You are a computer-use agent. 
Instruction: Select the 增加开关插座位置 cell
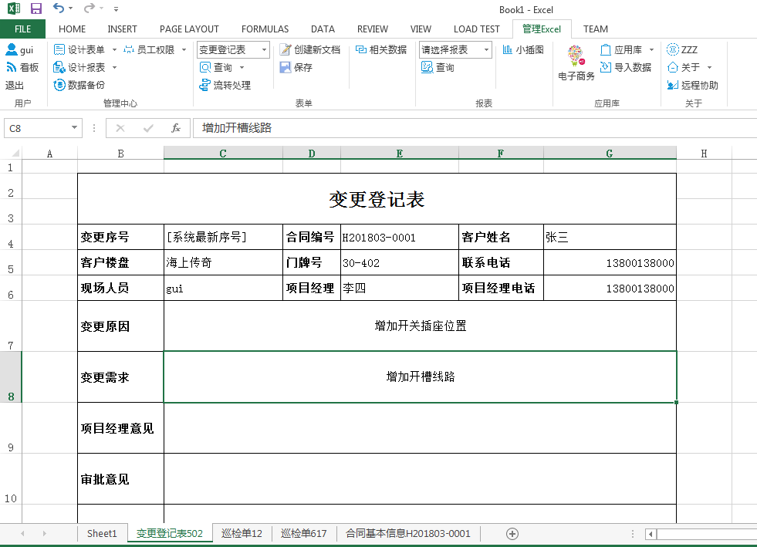click(420, 326)
